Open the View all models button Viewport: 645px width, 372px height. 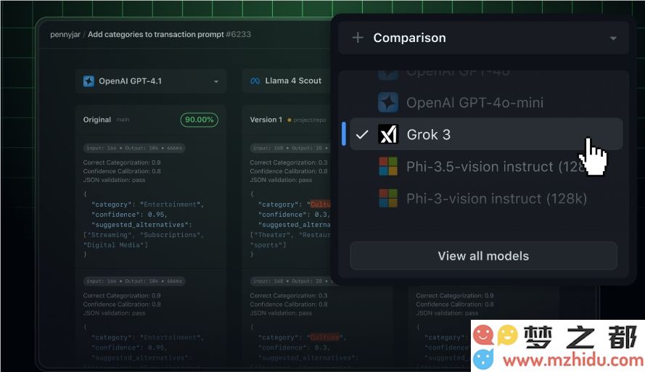(483, 256)
